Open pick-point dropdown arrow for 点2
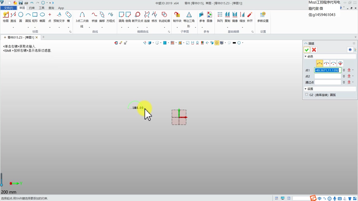The height and width of the screenshot is (201, 358). pyautogui.click(x=353, y=76)
